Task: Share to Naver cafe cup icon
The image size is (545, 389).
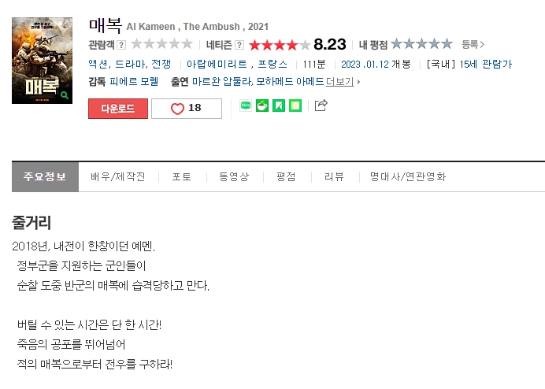Action: point(262,106)
